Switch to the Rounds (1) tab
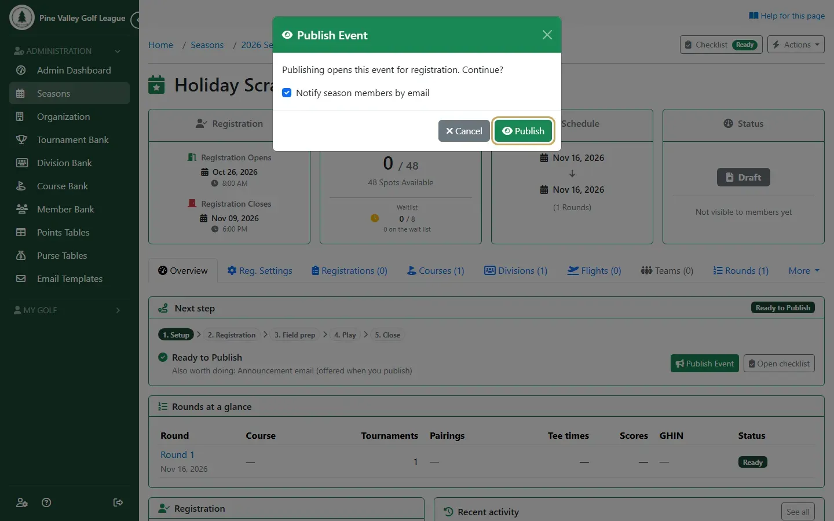This screenshot has height=521, width=834. 741,270
